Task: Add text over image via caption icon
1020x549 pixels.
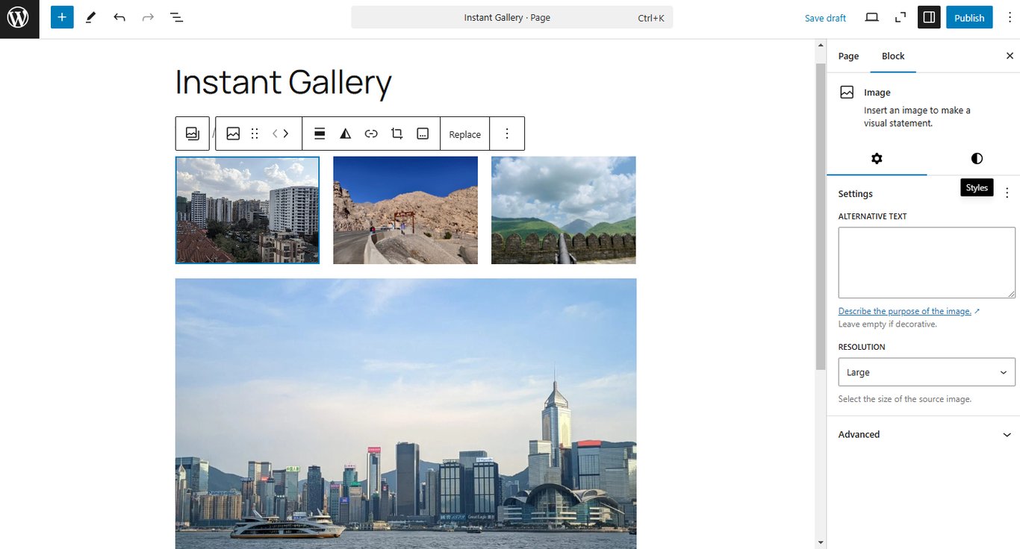Action: coord(423,134)
